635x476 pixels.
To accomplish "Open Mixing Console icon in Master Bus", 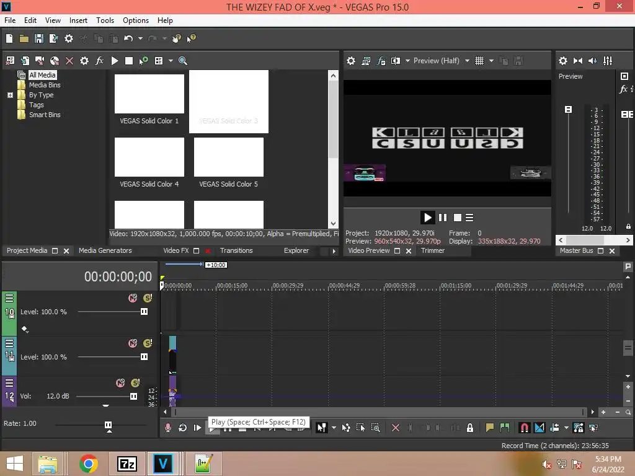I will click(608, 61).
